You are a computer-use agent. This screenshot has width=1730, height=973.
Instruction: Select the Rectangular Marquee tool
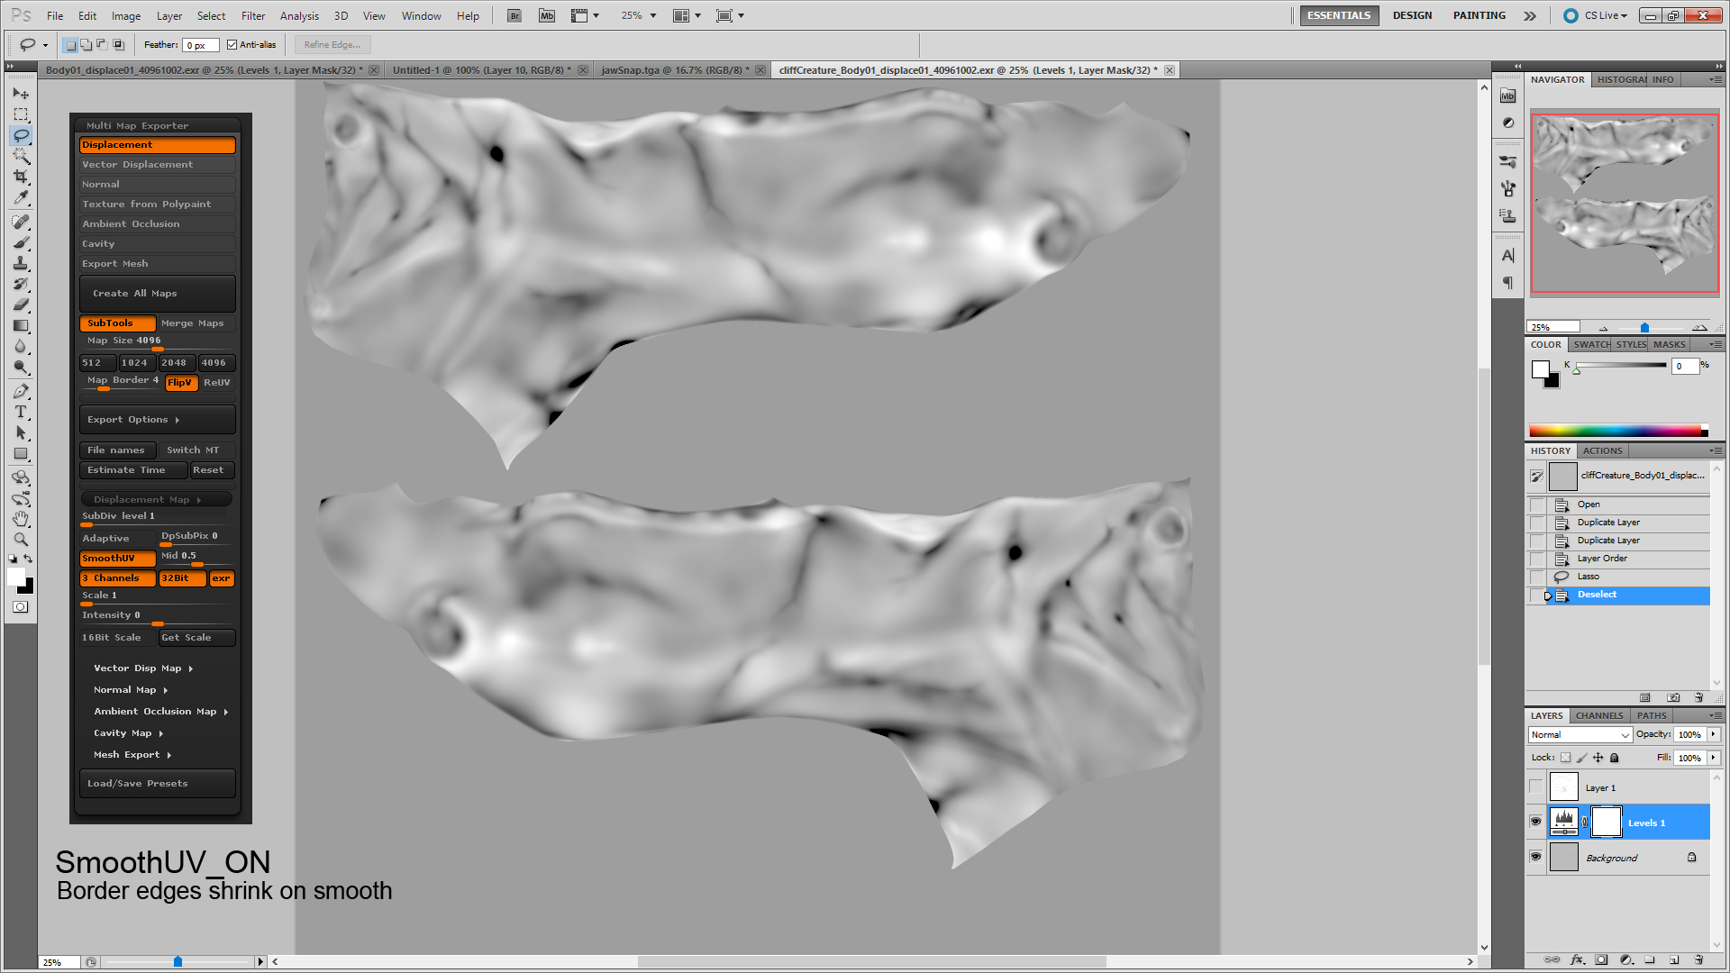21,114
